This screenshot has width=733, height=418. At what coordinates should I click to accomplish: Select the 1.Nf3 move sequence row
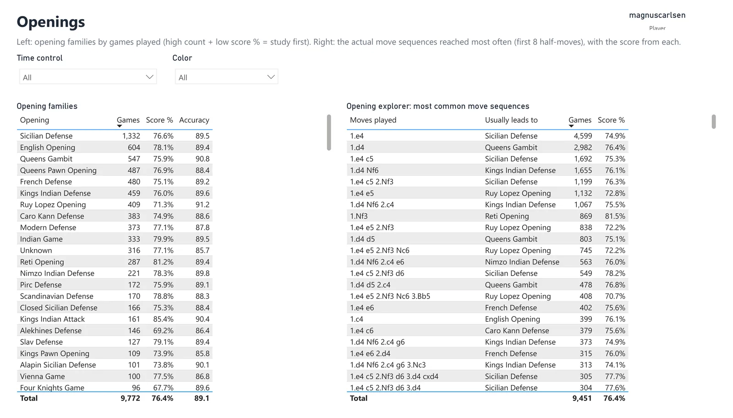point(487,216)
